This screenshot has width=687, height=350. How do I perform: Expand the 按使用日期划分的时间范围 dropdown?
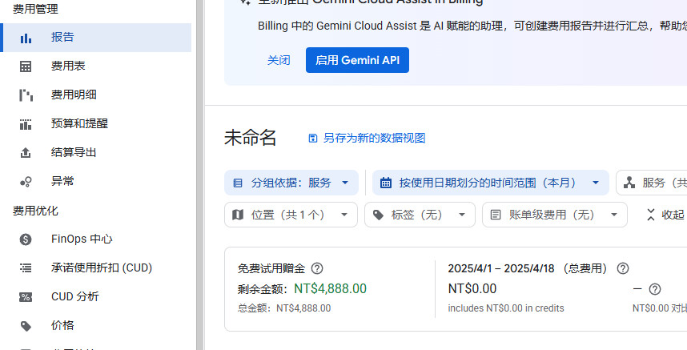[x=490, y=183]
